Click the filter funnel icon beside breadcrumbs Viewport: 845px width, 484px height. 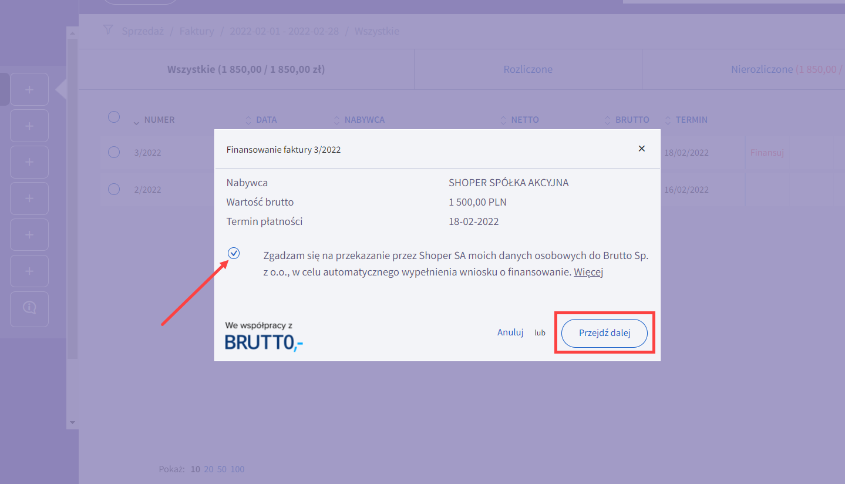click(108, 31)
